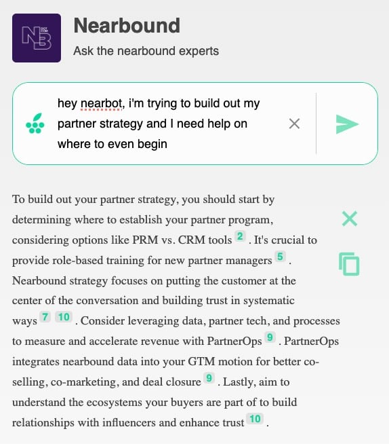This screenshot has width=389, height=444.
Task: Open citation 10 next to citation 7
Action: (64, 317)
